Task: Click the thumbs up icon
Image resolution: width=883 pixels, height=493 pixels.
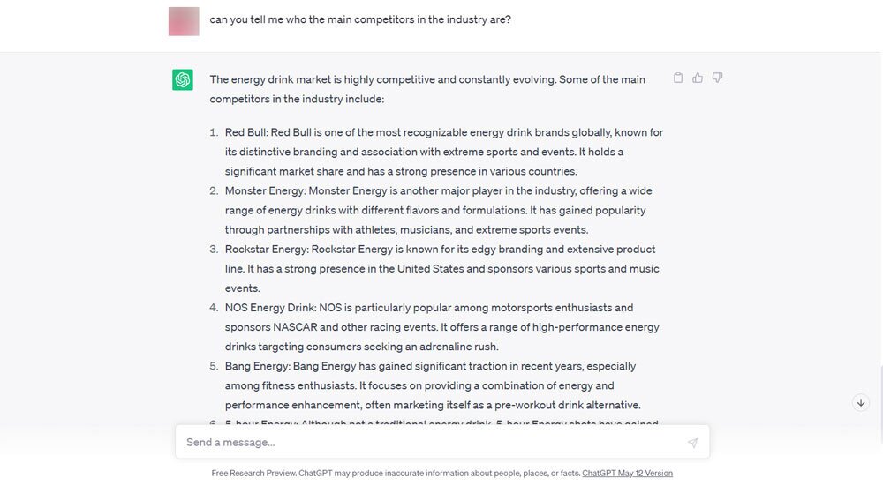Action: click(698, 78)
